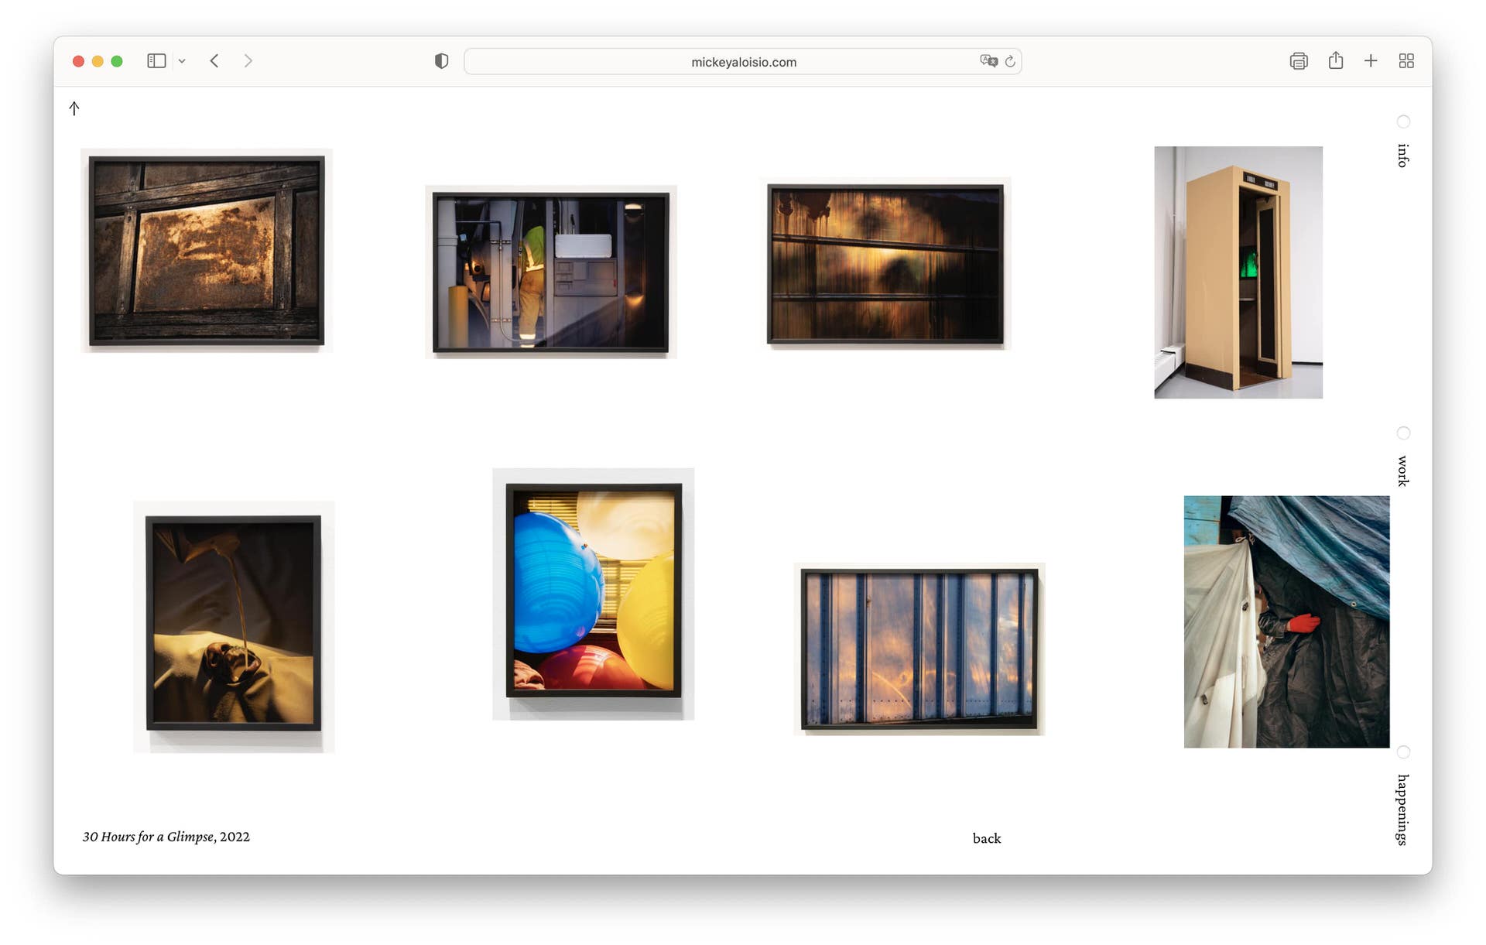
Task: Expand the sidebar tab group dropdown arrow
Action: [x=182, y=61]
